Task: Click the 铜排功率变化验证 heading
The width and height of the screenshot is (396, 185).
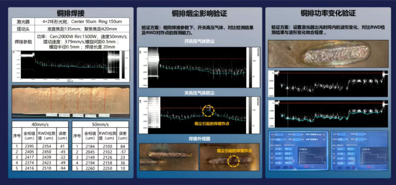Action: tap(328, 13)
